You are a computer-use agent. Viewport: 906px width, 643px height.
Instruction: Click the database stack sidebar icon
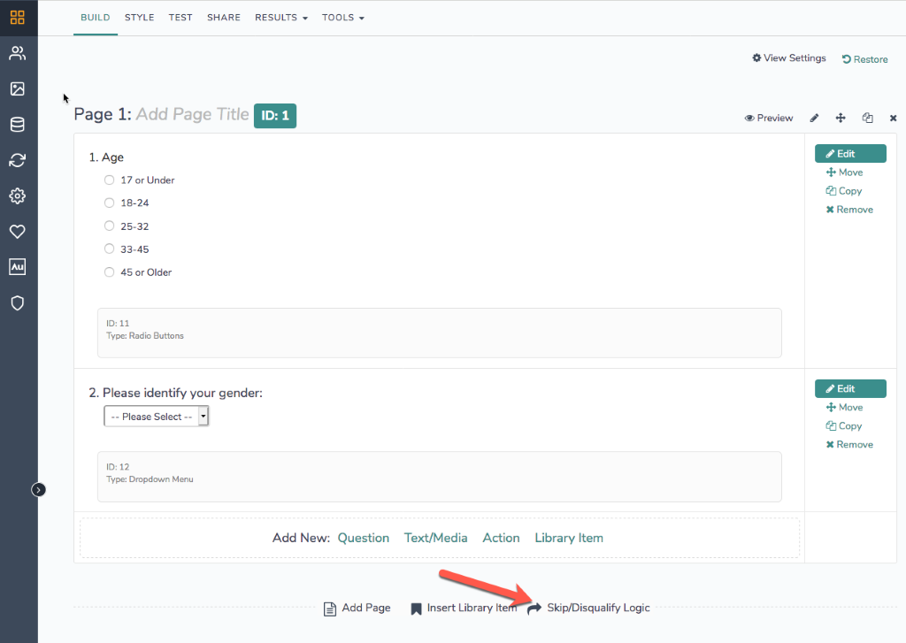(18, 125)
